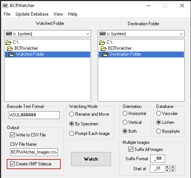The width and height of the screenshot is (191, 178).
Task: Select Rename and Move watching mode
Action: click(x=71, y=114)
